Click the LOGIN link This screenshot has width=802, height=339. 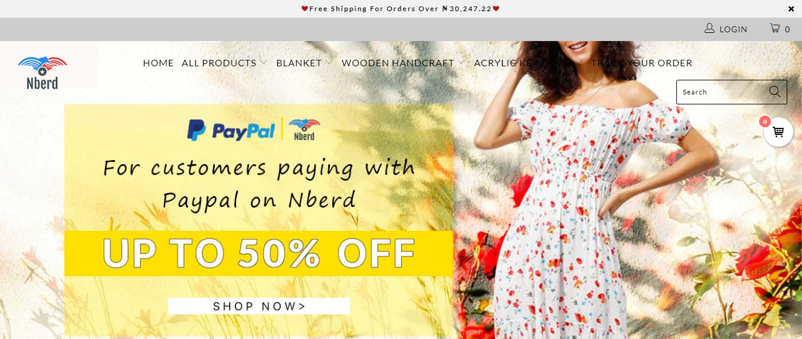coord(733,29)
